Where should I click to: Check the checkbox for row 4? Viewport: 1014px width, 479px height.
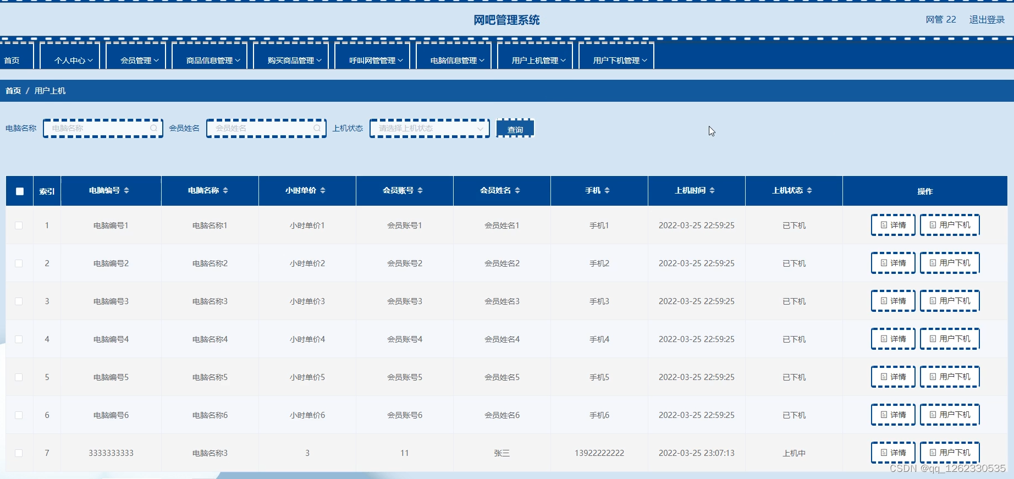point(19,339)
